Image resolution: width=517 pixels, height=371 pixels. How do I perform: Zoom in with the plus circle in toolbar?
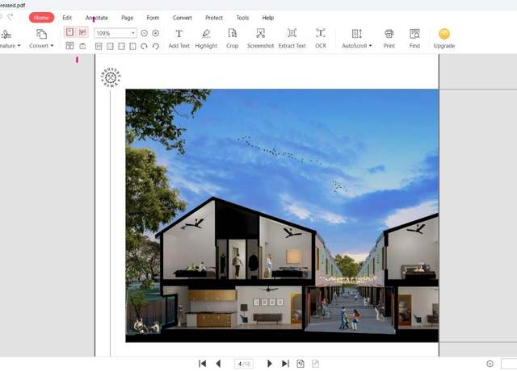(156, 33)
